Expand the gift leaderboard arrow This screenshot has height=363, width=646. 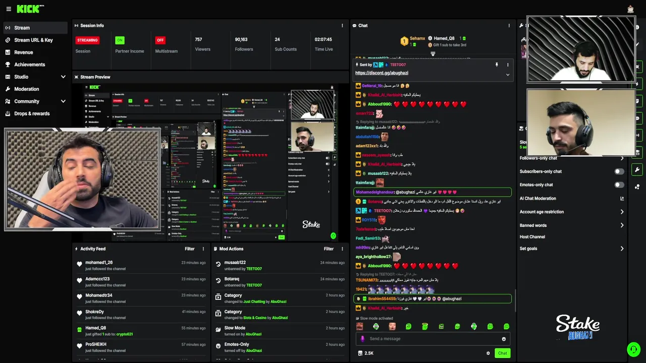[433, 53]
